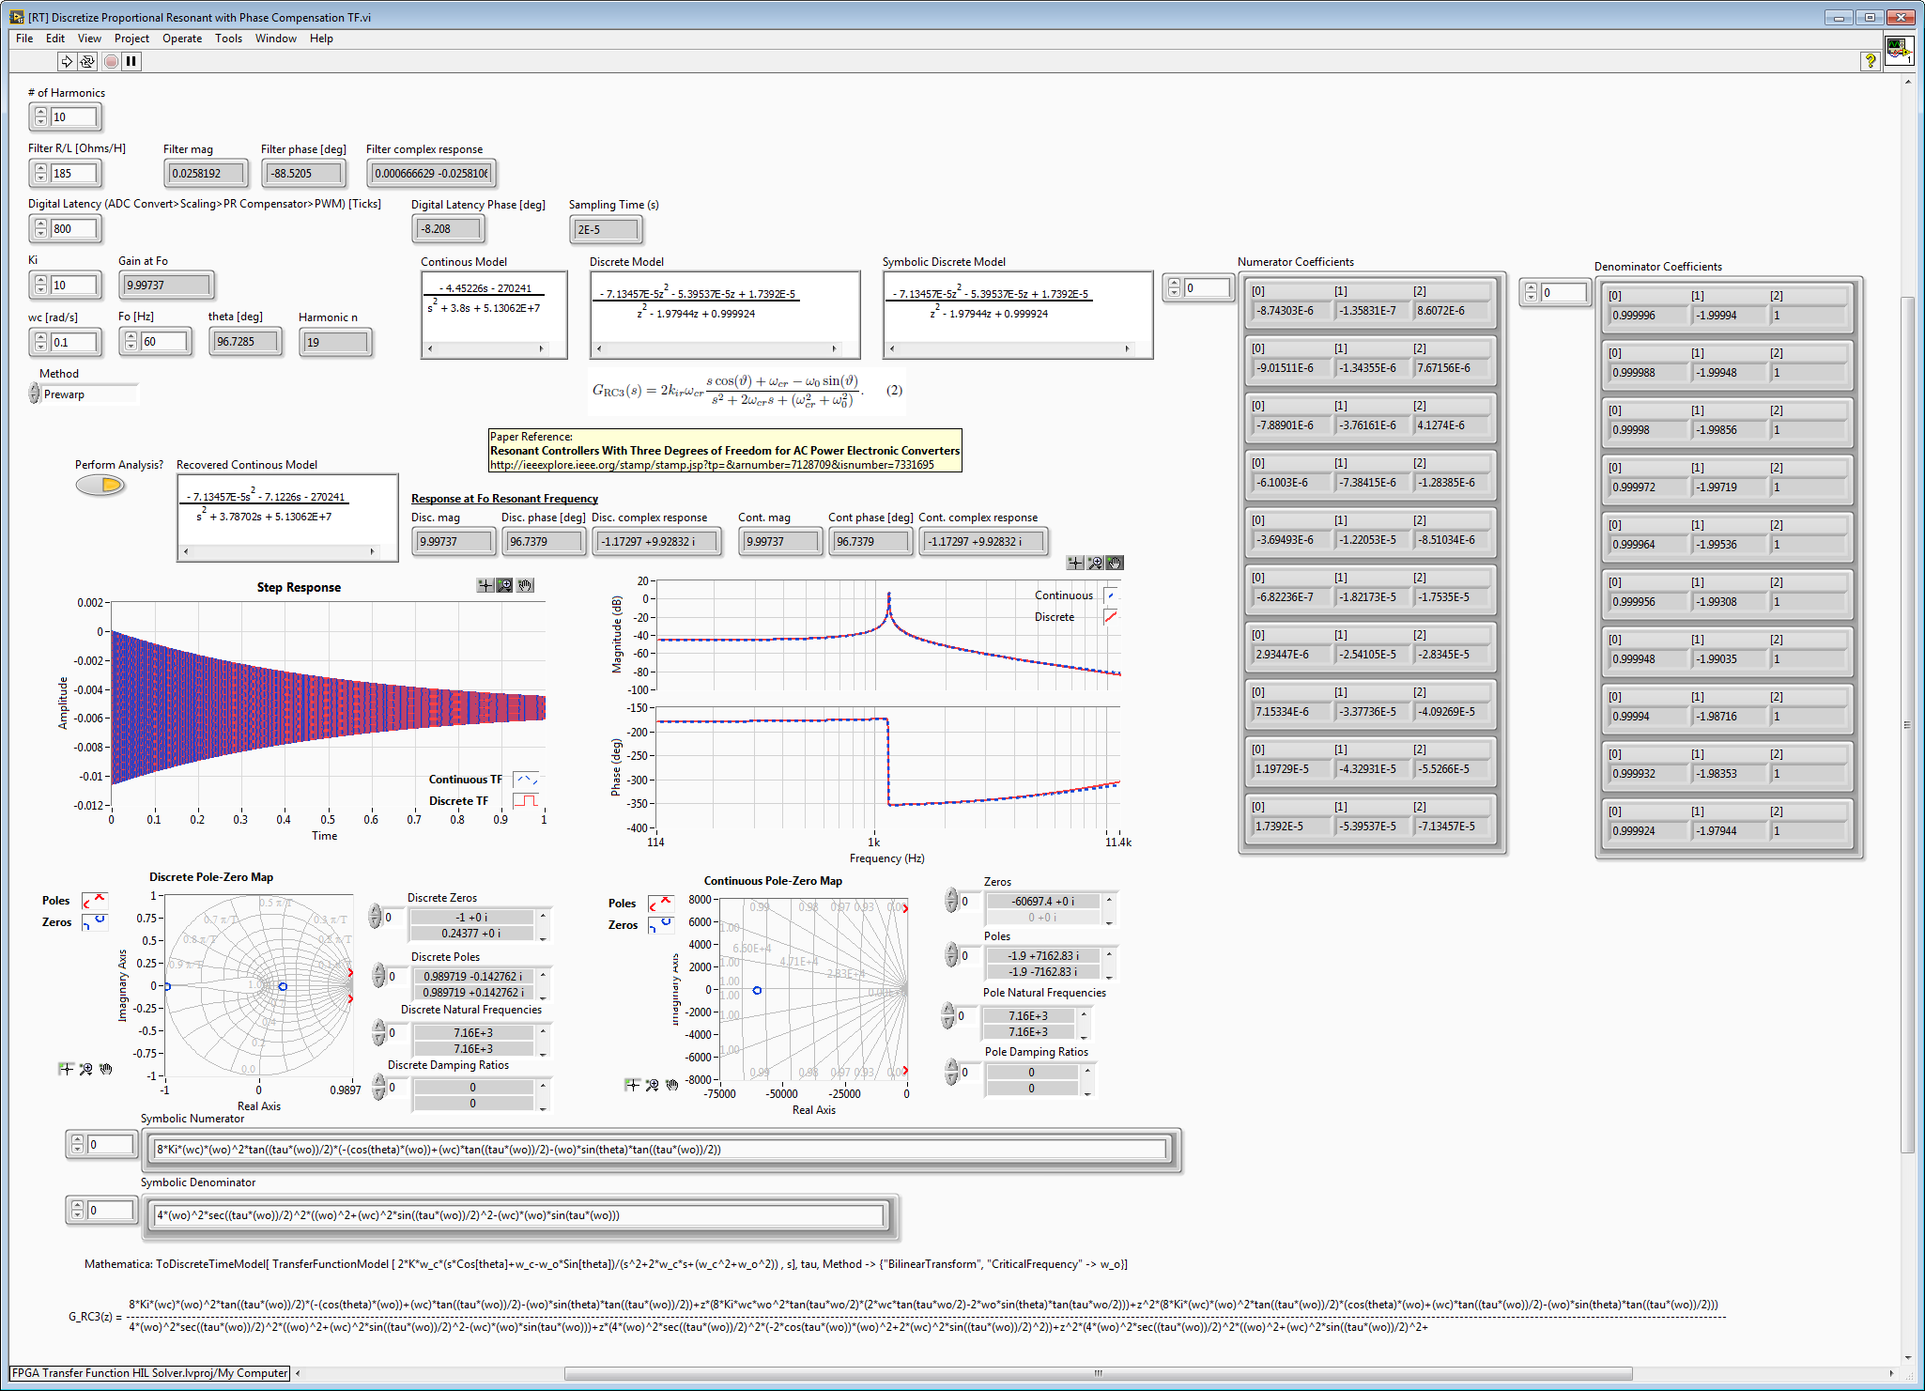This screenshot has height=1391, width=1925.
Task: Click the Pause button in toolbar
Action: point(131,61)
